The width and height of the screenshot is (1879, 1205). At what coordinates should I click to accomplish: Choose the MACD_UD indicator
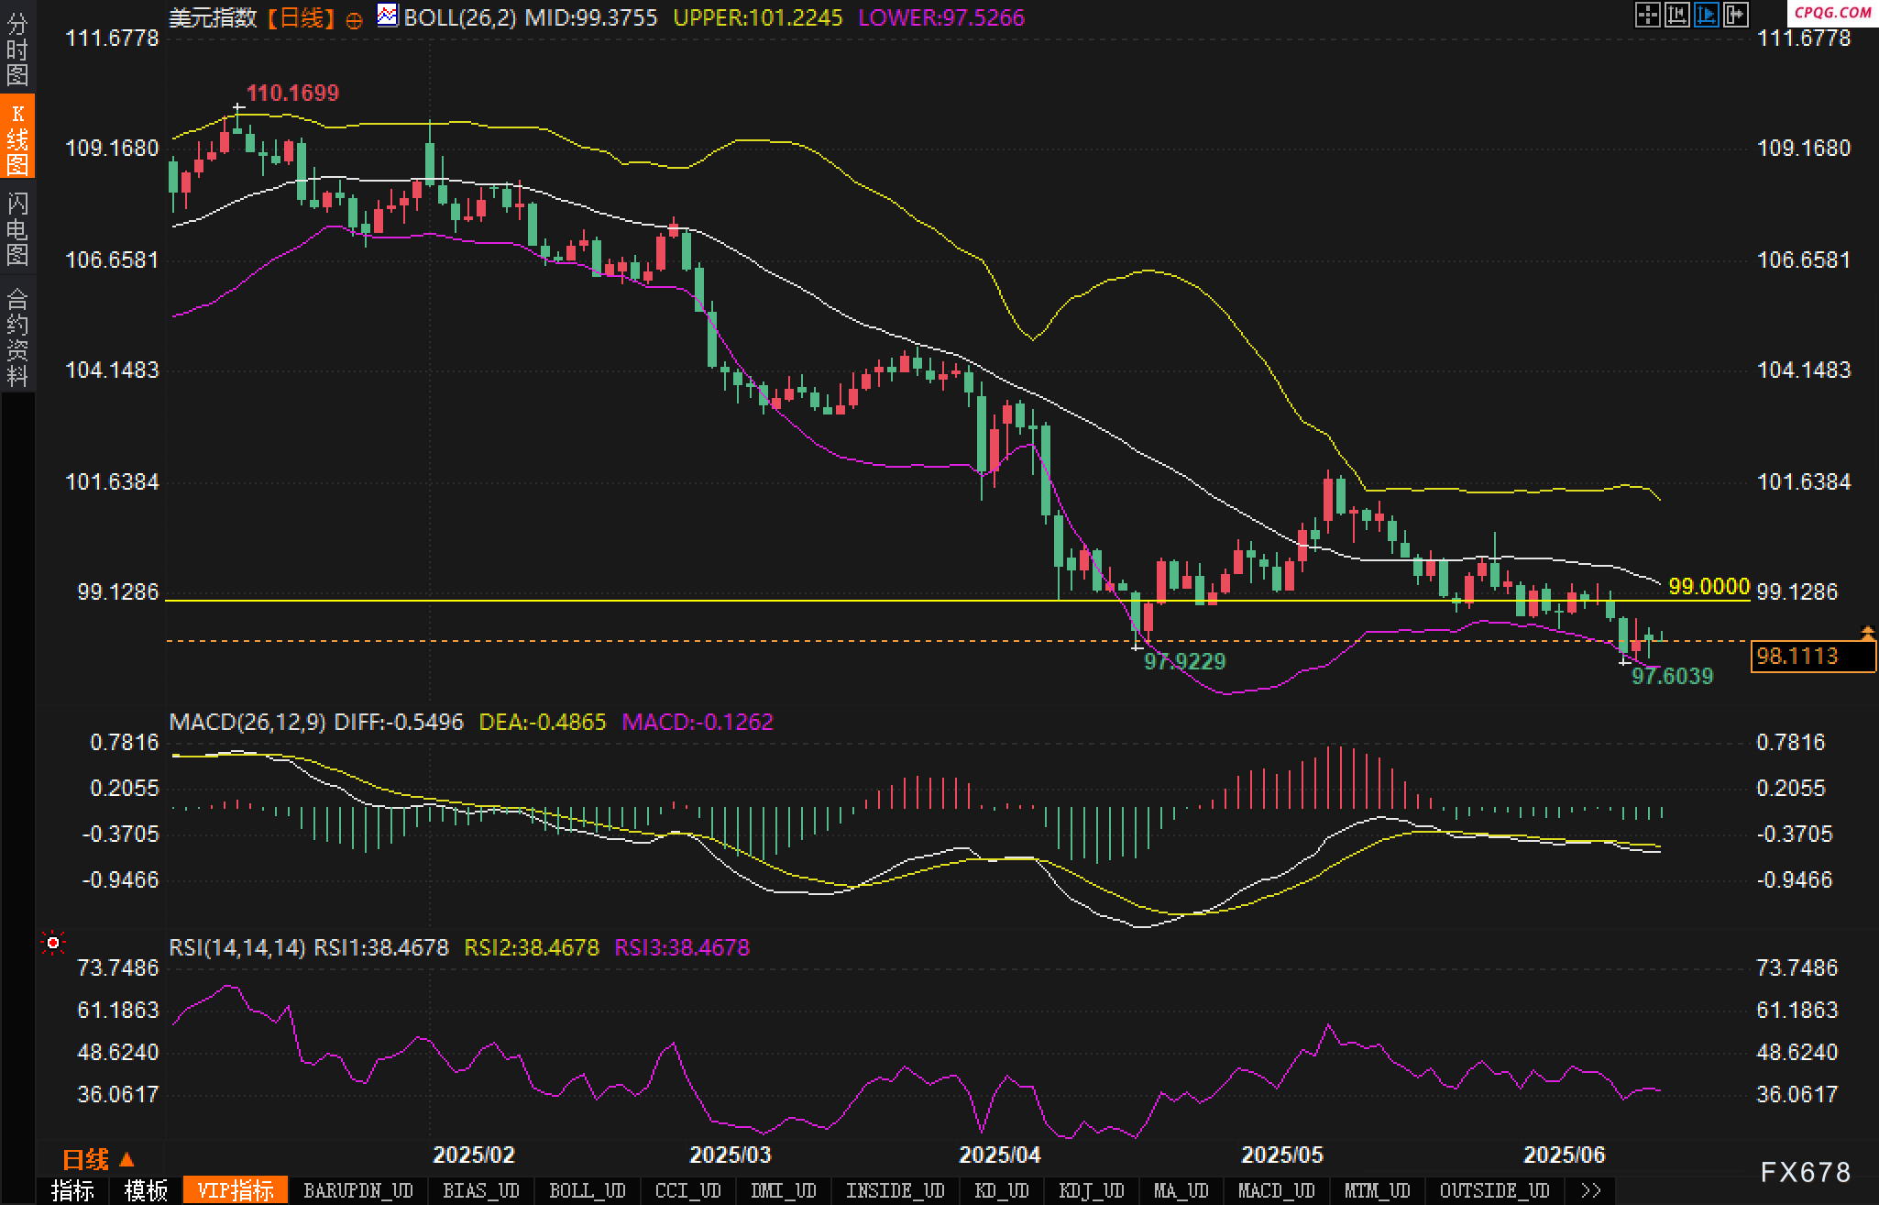pos(1276,1190)
